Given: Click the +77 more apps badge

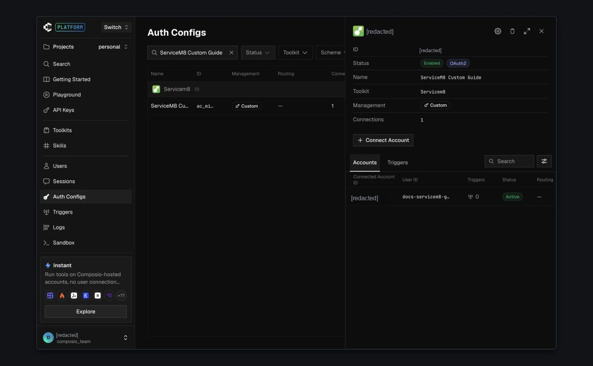Looking at the screenshot, I should (x=121, y=295).
